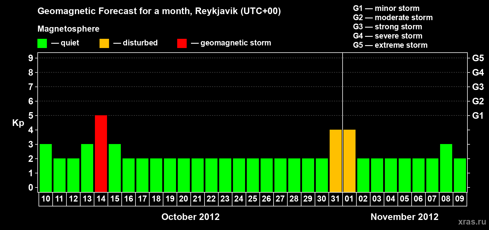The image size is (489, 230).
Task: Click the date label 22 on axis
Action: pos(211,199)
